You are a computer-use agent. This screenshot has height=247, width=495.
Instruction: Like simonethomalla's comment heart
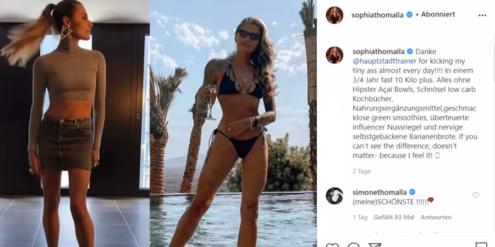click(475, 195)
